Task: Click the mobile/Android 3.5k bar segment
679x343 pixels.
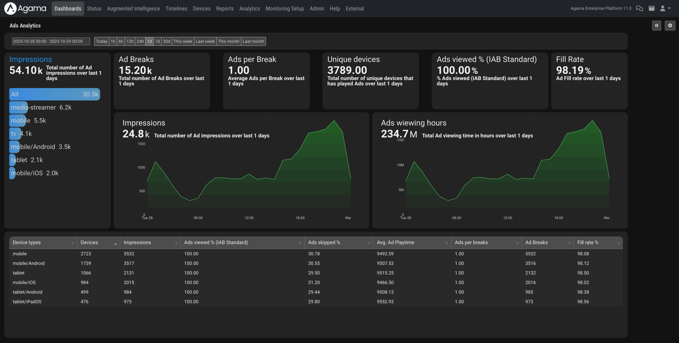Action: (x=15, y=147)
